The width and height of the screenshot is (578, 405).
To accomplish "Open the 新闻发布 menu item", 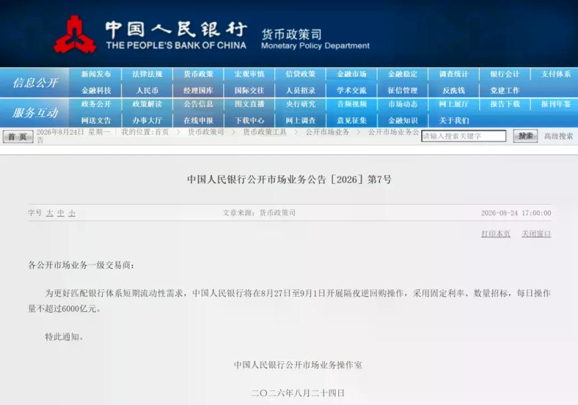I will click(x=96, y=74).
